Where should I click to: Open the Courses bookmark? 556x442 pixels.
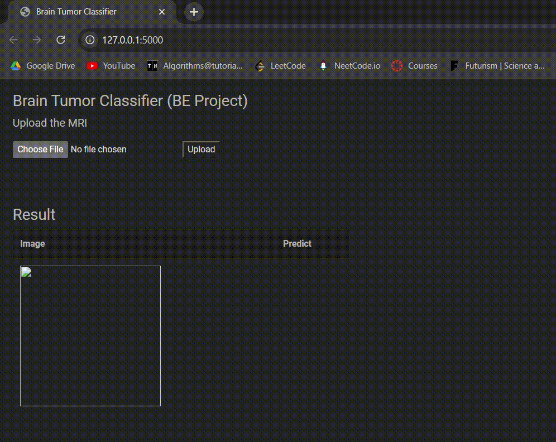pos(415,66)
